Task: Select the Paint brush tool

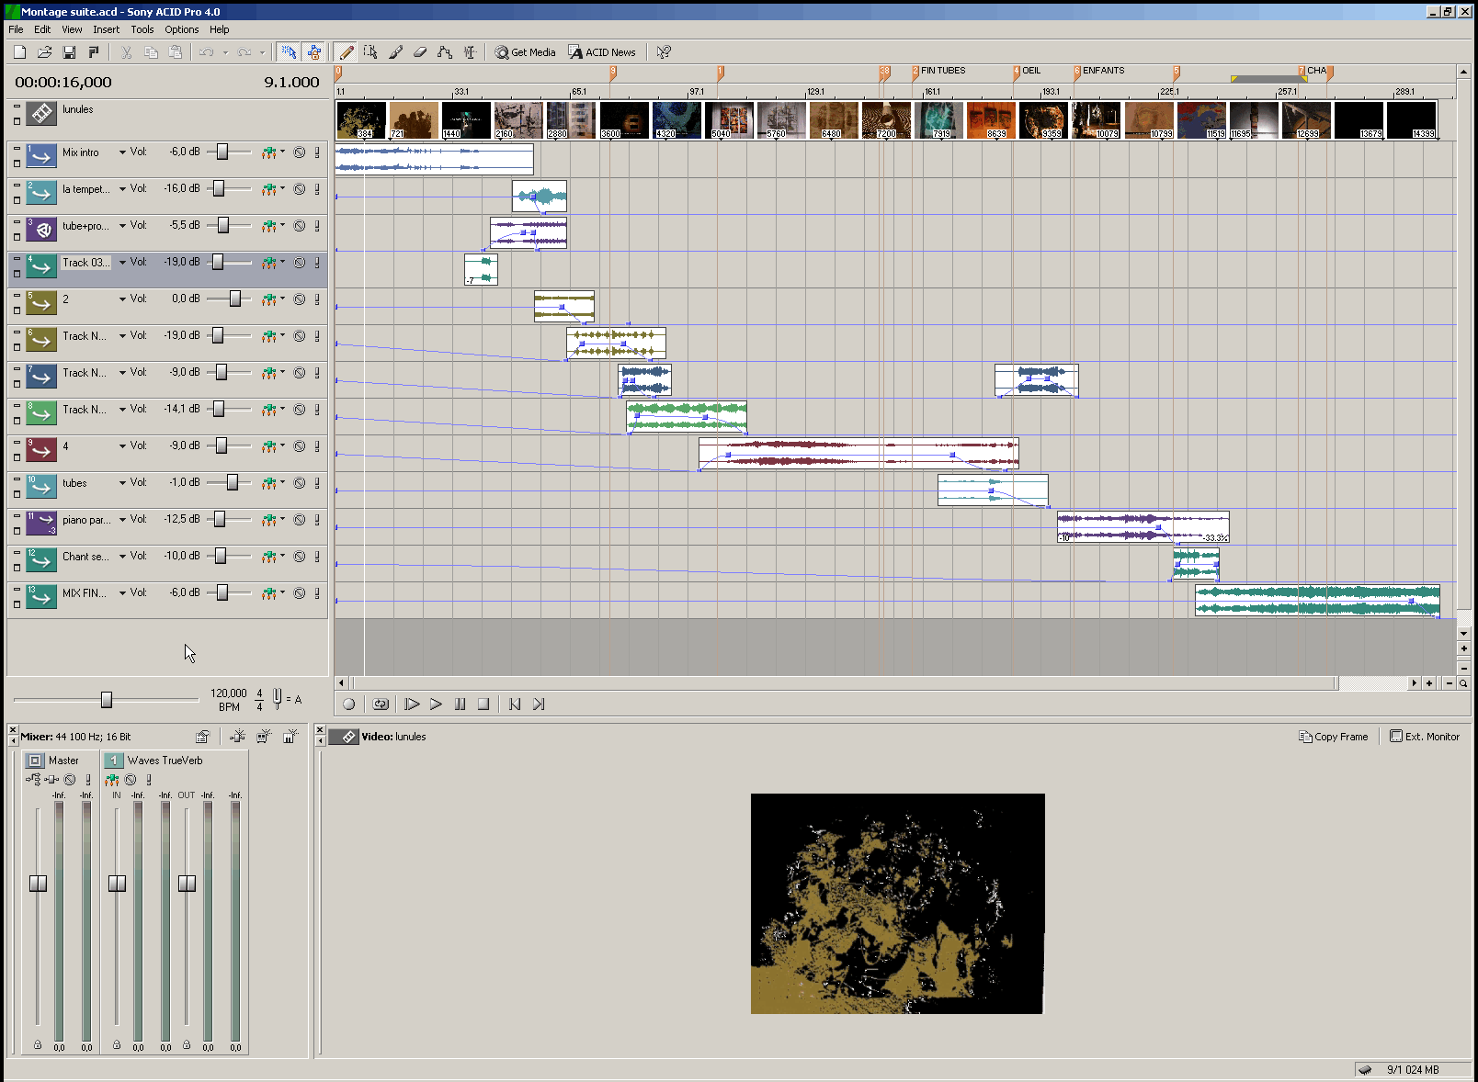Action: coord(395,52)
